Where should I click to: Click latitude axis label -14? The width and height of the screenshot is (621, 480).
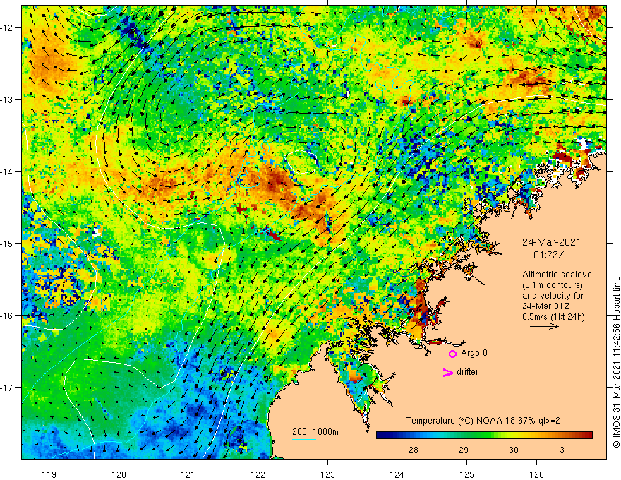pos(7,172)
